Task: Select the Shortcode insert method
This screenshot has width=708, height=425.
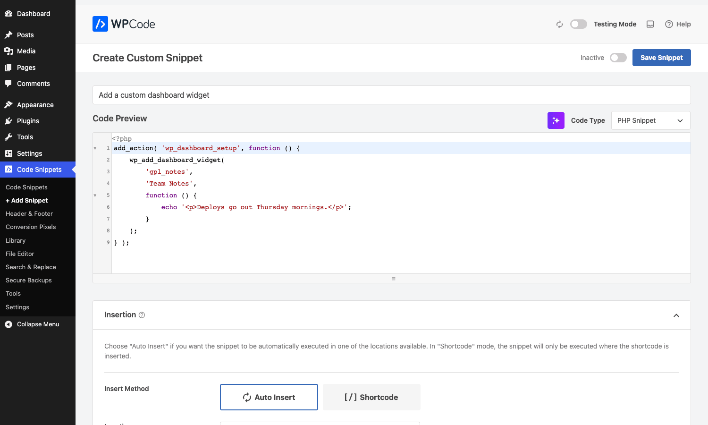Action: [x=371, y=397]
